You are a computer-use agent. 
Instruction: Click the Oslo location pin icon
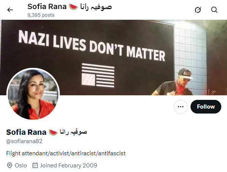[x=10, y=165]
